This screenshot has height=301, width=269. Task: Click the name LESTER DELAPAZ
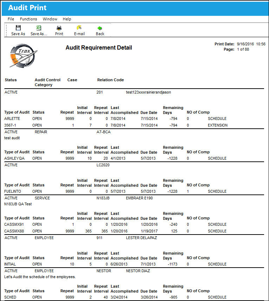click(x=142, y=238)
